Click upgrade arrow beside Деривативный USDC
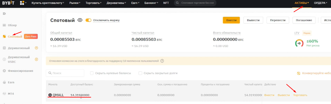 click(x=36, y=59)
